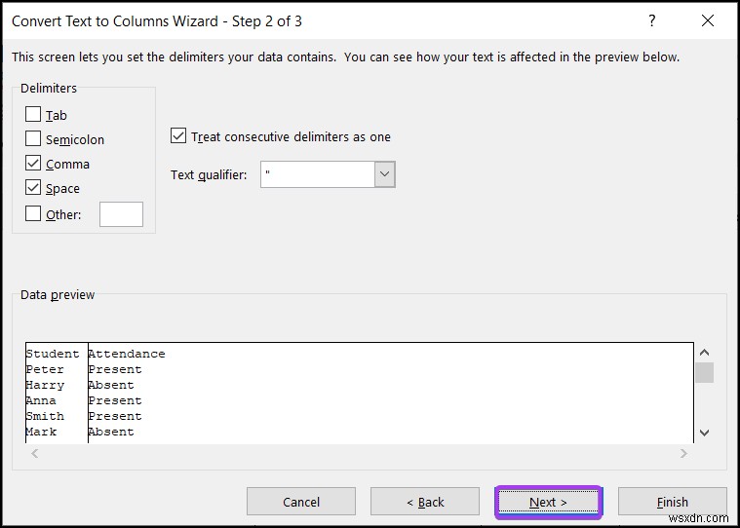Click Finish to complete the wizard

point(672,502)
